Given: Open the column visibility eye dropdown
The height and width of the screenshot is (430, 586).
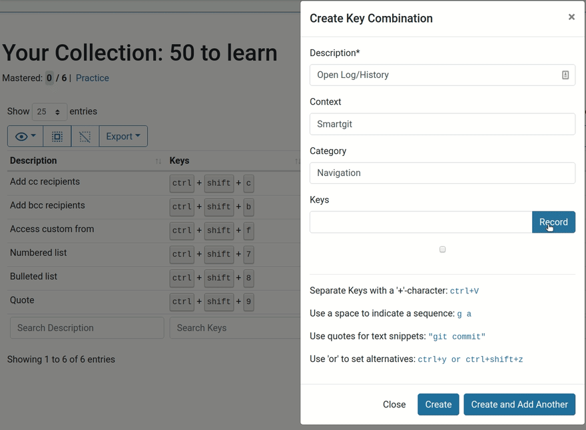Looking at the screenshot, I should (x=25, y=136).
